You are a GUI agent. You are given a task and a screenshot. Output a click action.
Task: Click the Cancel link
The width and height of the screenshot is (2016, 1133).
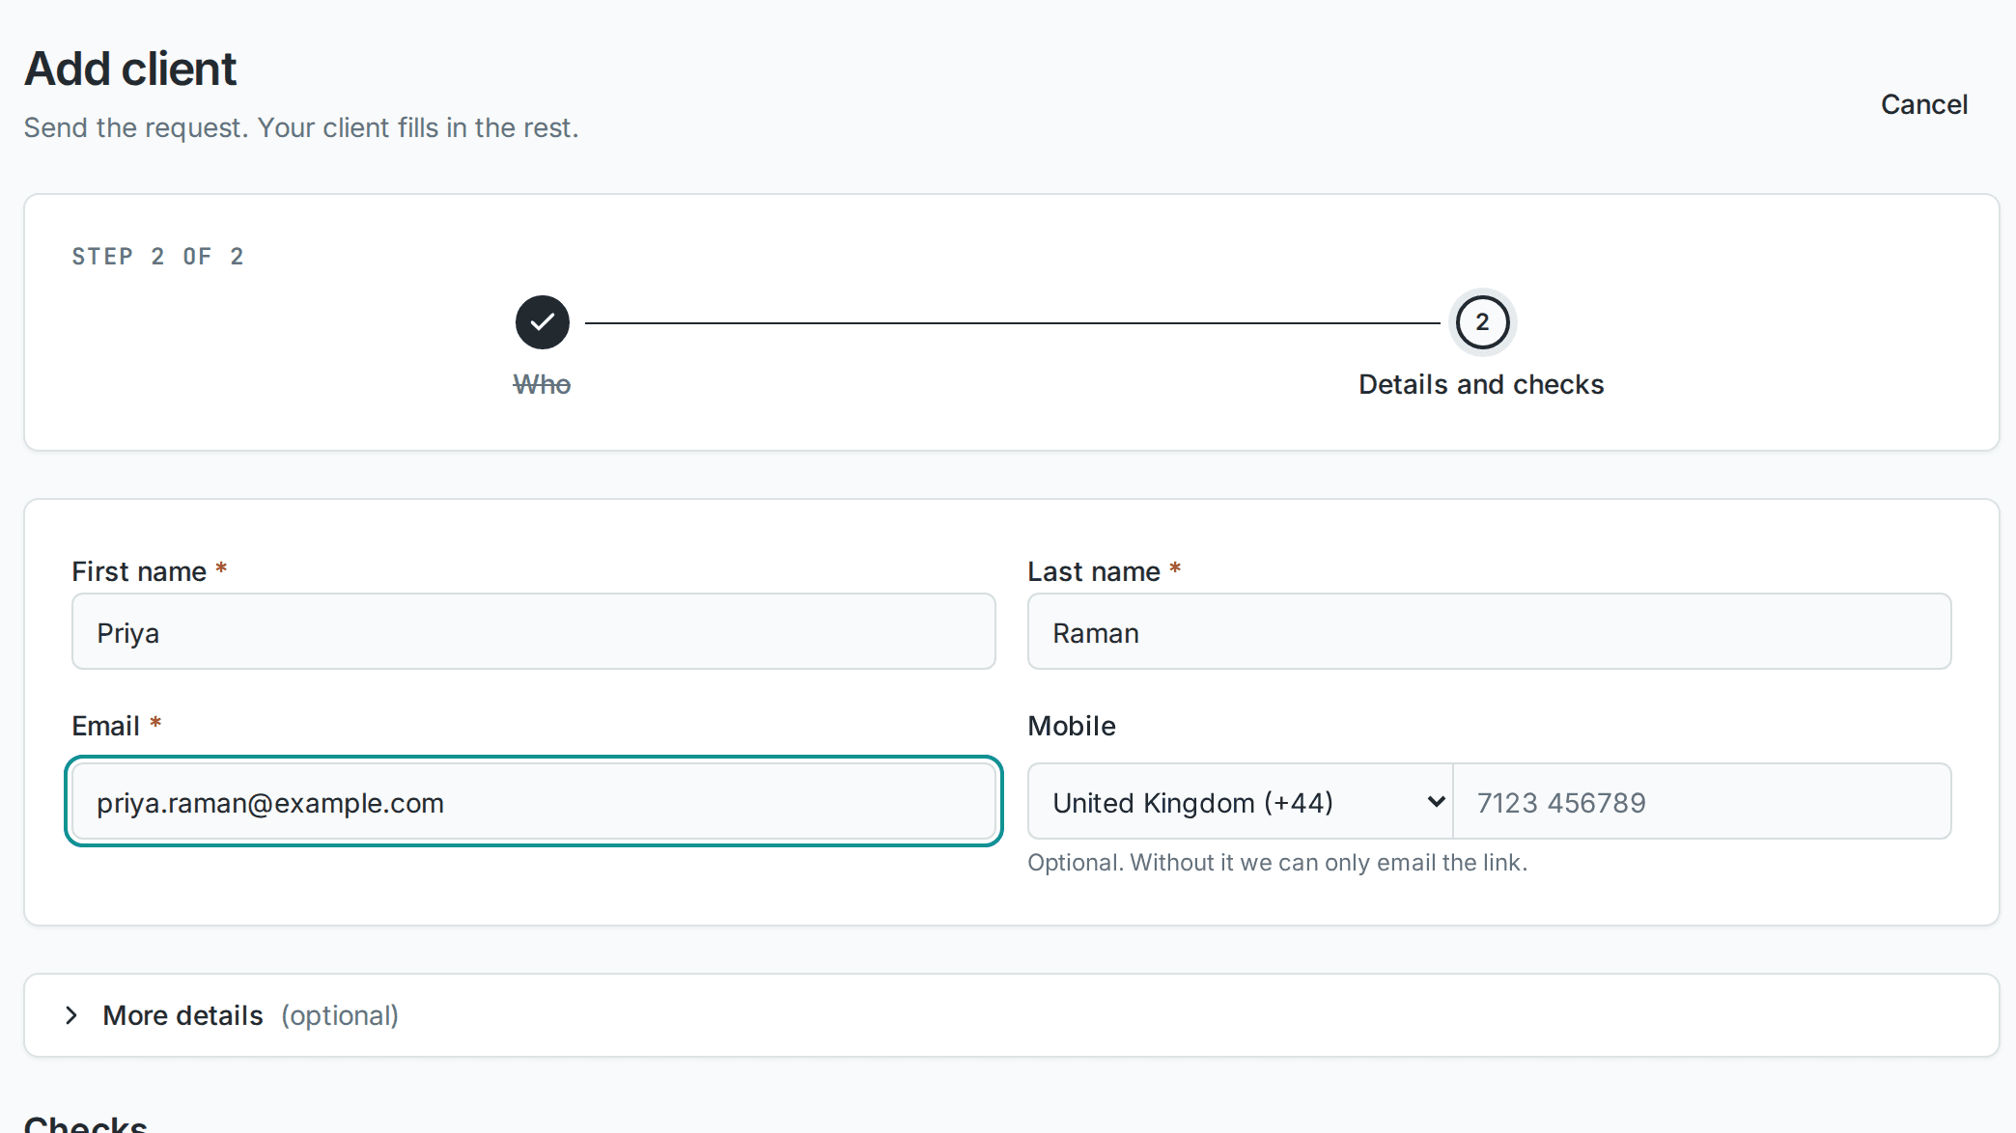[x=1923, y=104]
